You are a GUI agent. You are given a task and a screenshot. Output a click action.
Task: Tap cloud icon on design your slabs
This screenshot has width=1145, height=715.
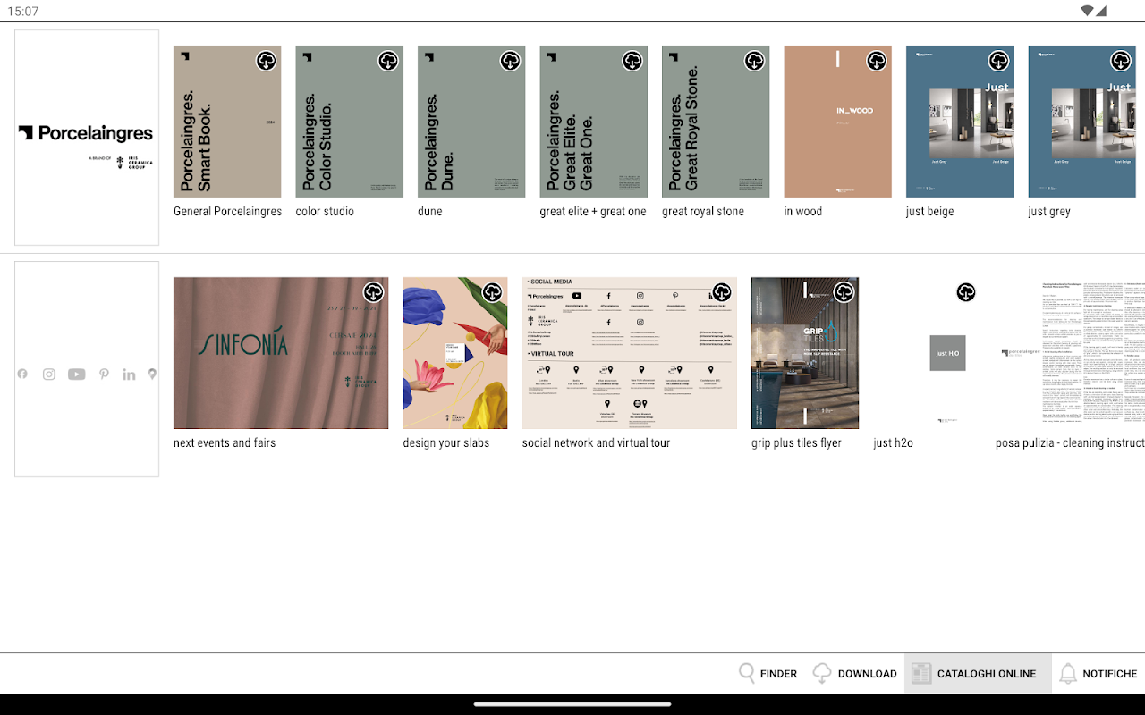(x=493, y=292)
